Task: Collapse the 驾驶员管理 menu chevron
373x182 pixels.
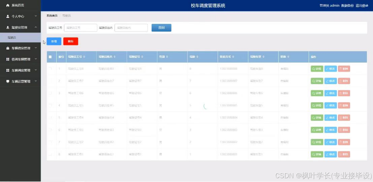Action: 36,27
